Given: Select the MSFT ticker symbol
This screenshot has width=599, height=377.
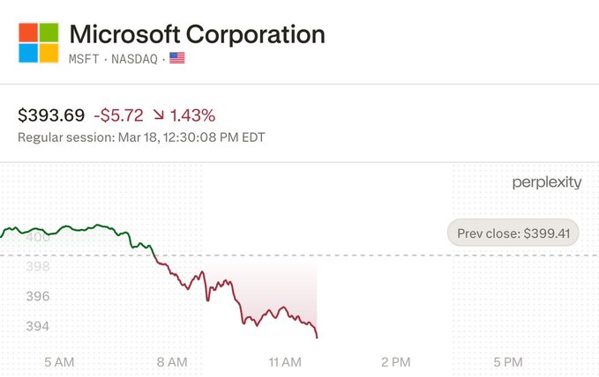Looking at the screenshot, I should (x=86, y=59).
